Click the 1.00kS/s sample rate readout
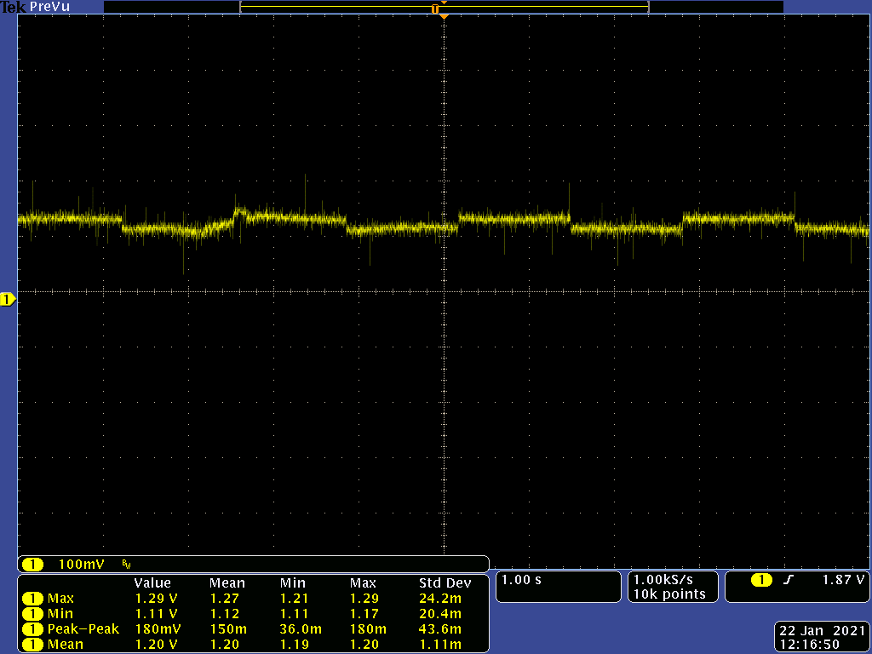This screenshot has height=654, width=872. [x=663, y=580]
